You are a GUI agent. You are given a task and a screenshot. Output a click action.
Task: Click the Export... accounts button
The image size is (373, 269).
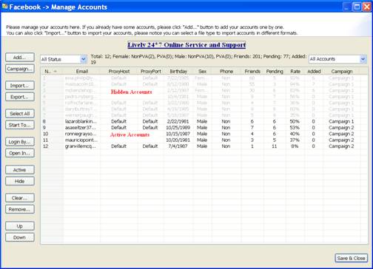coord(20,97)
